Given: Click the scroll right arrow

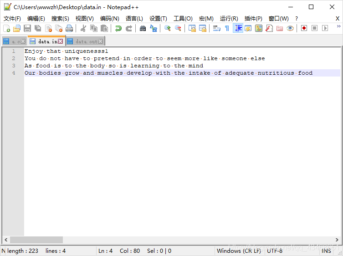Looking at the screenshot, I should 337,240.
